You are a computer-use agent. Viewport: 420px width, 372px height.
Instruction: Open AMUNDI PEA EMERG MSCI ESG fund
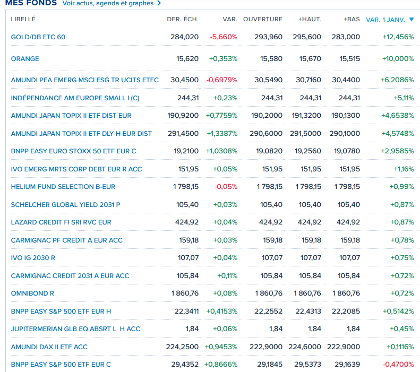tap(84, 80)
